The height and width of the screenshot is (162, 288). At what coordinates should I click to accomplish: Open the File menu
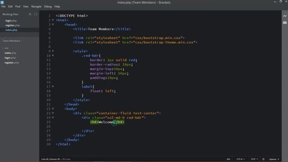(3, 6)
